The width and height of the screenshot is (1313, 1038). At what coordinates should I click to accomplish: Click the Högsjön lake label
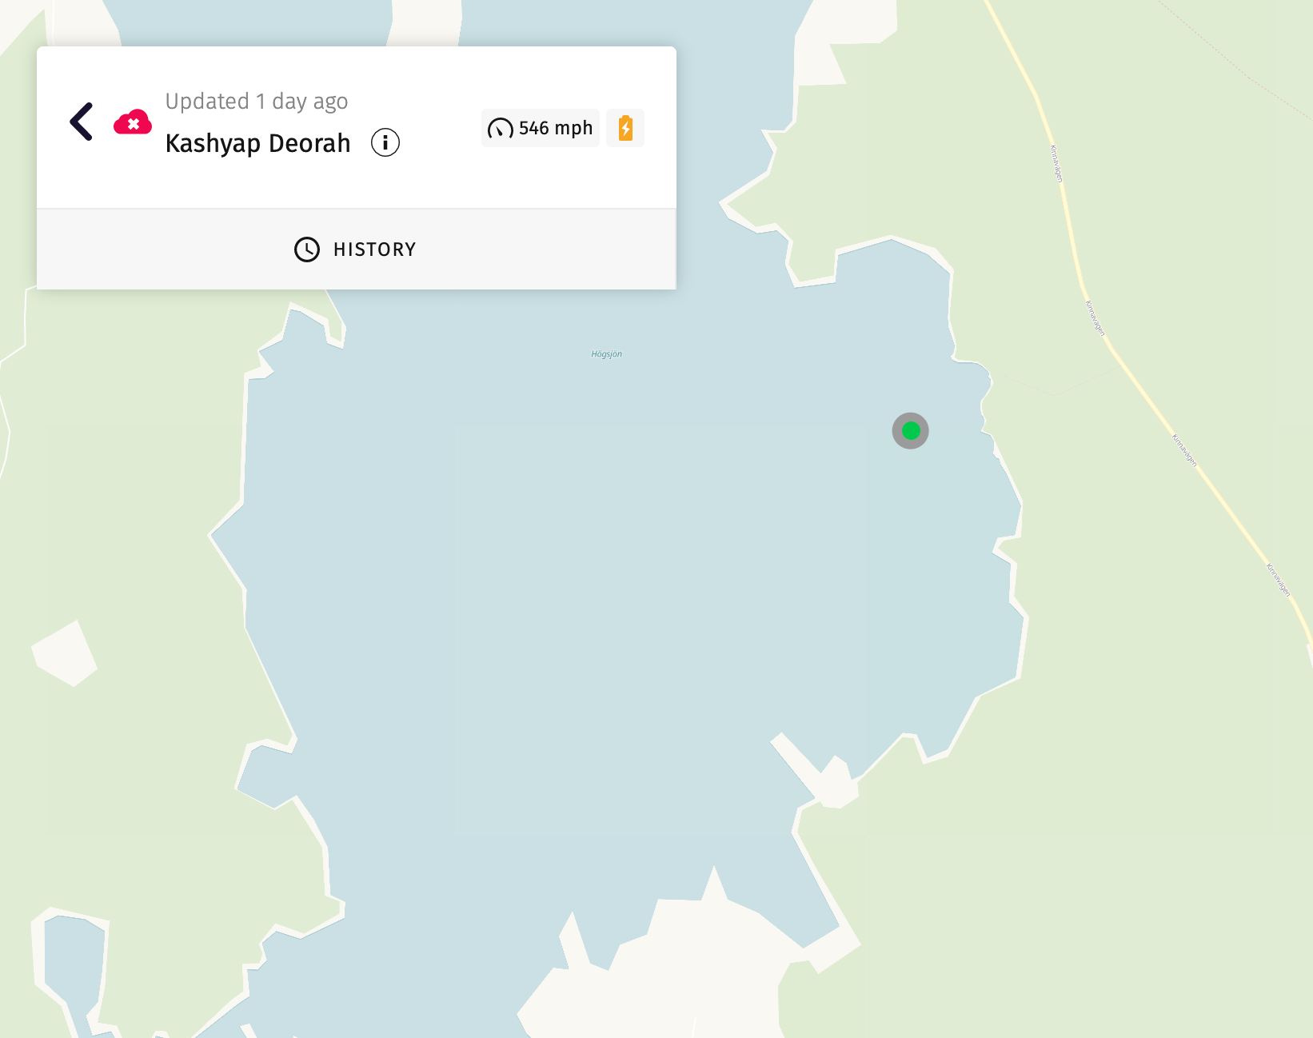tap(607, 354)
